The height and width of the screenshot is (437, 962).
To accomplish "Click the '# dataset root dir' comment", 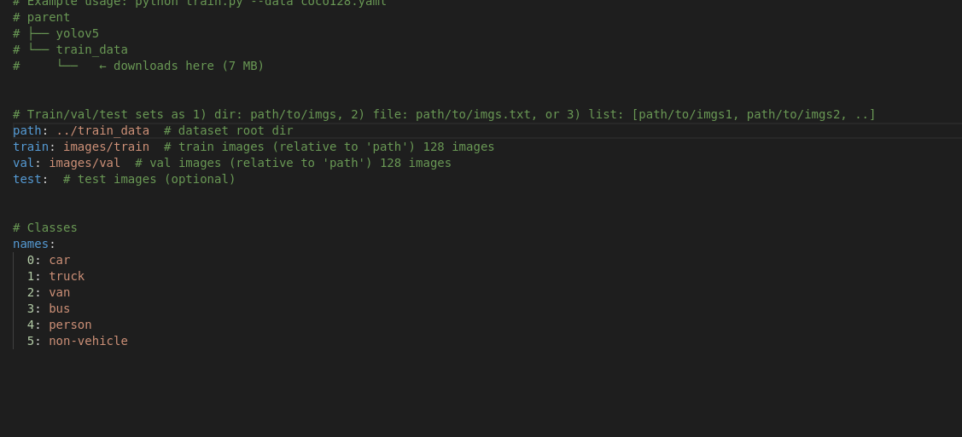I will coord(228,130).
